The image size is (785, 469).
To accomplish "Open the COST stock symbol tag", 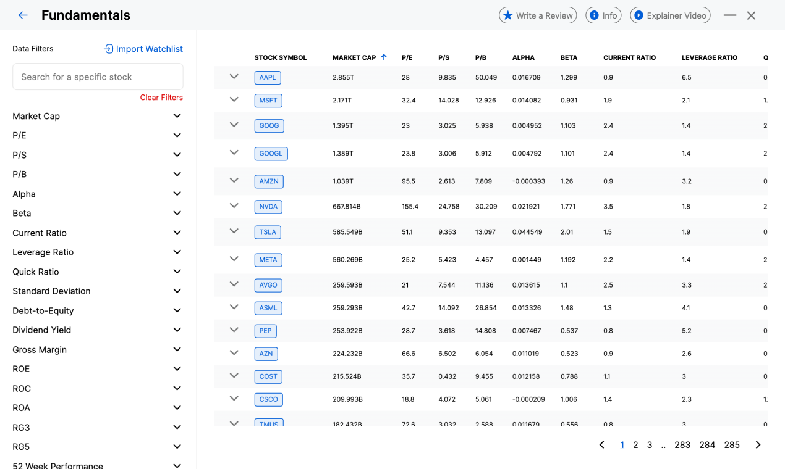I will point(268,376).
